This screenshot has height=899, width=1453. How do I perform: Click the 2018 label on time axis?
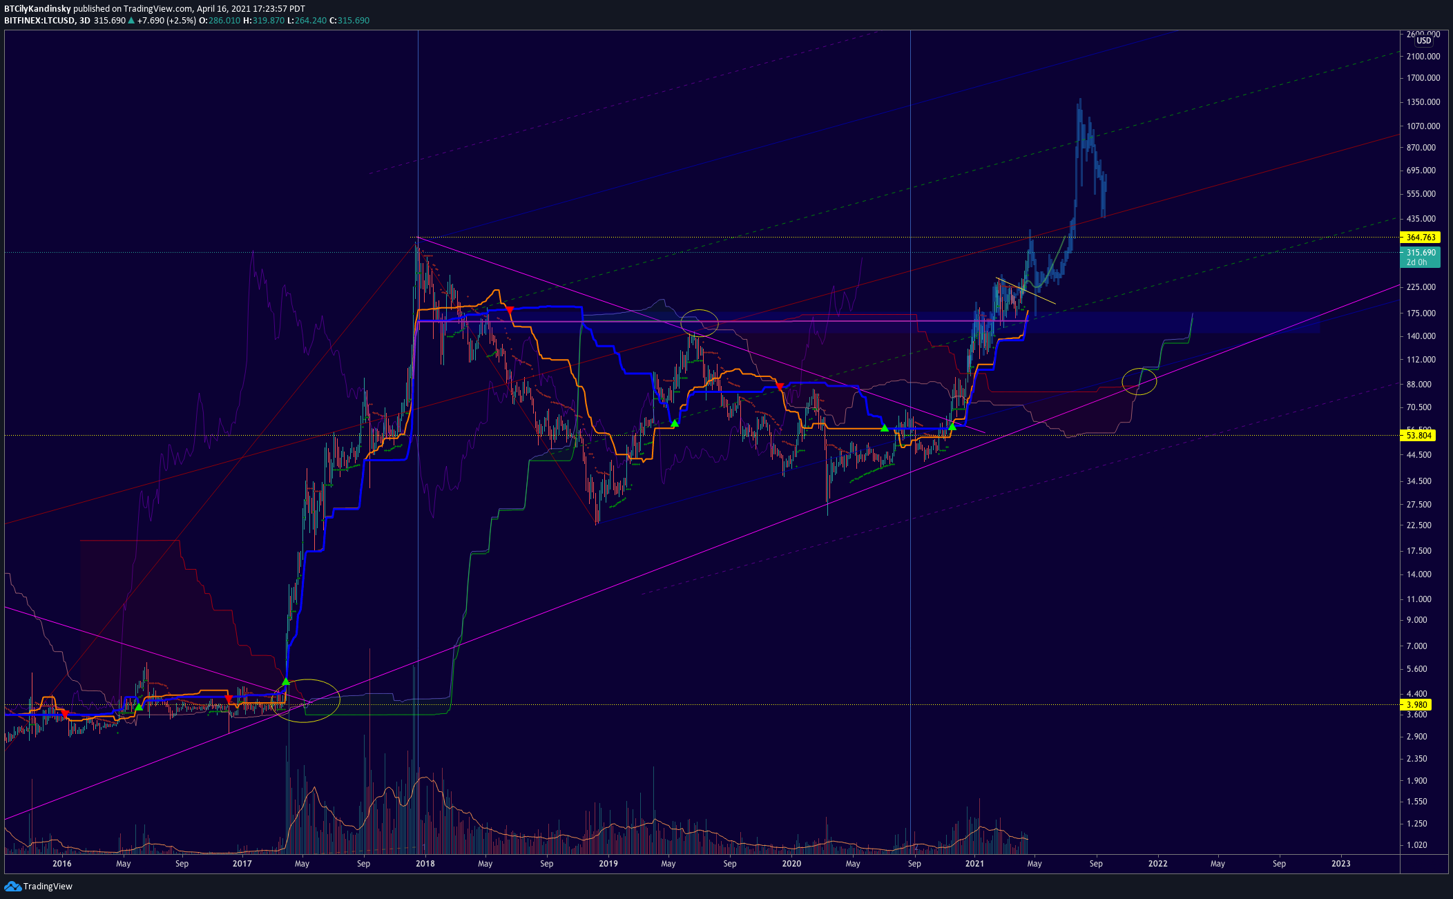(x=425, y=864)
